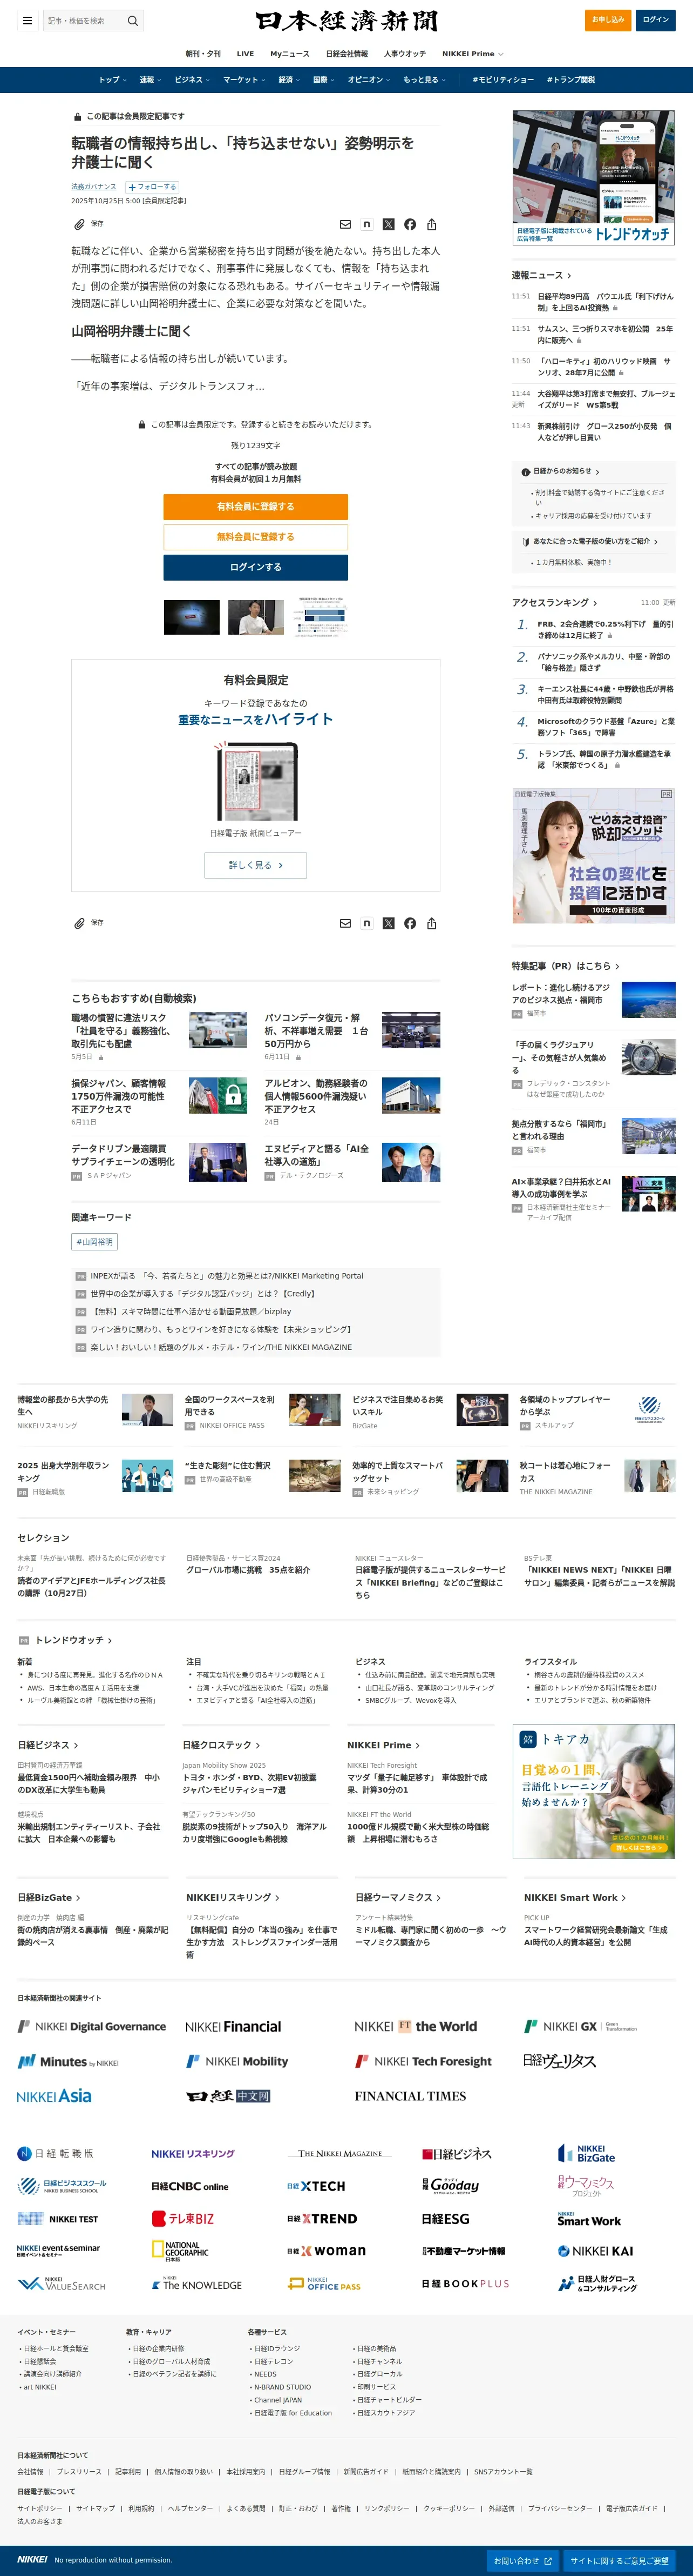Screen dimensions: 693x2576
Task: X share icon below paid-member highlight box
Action: click(x=389, y=923)
